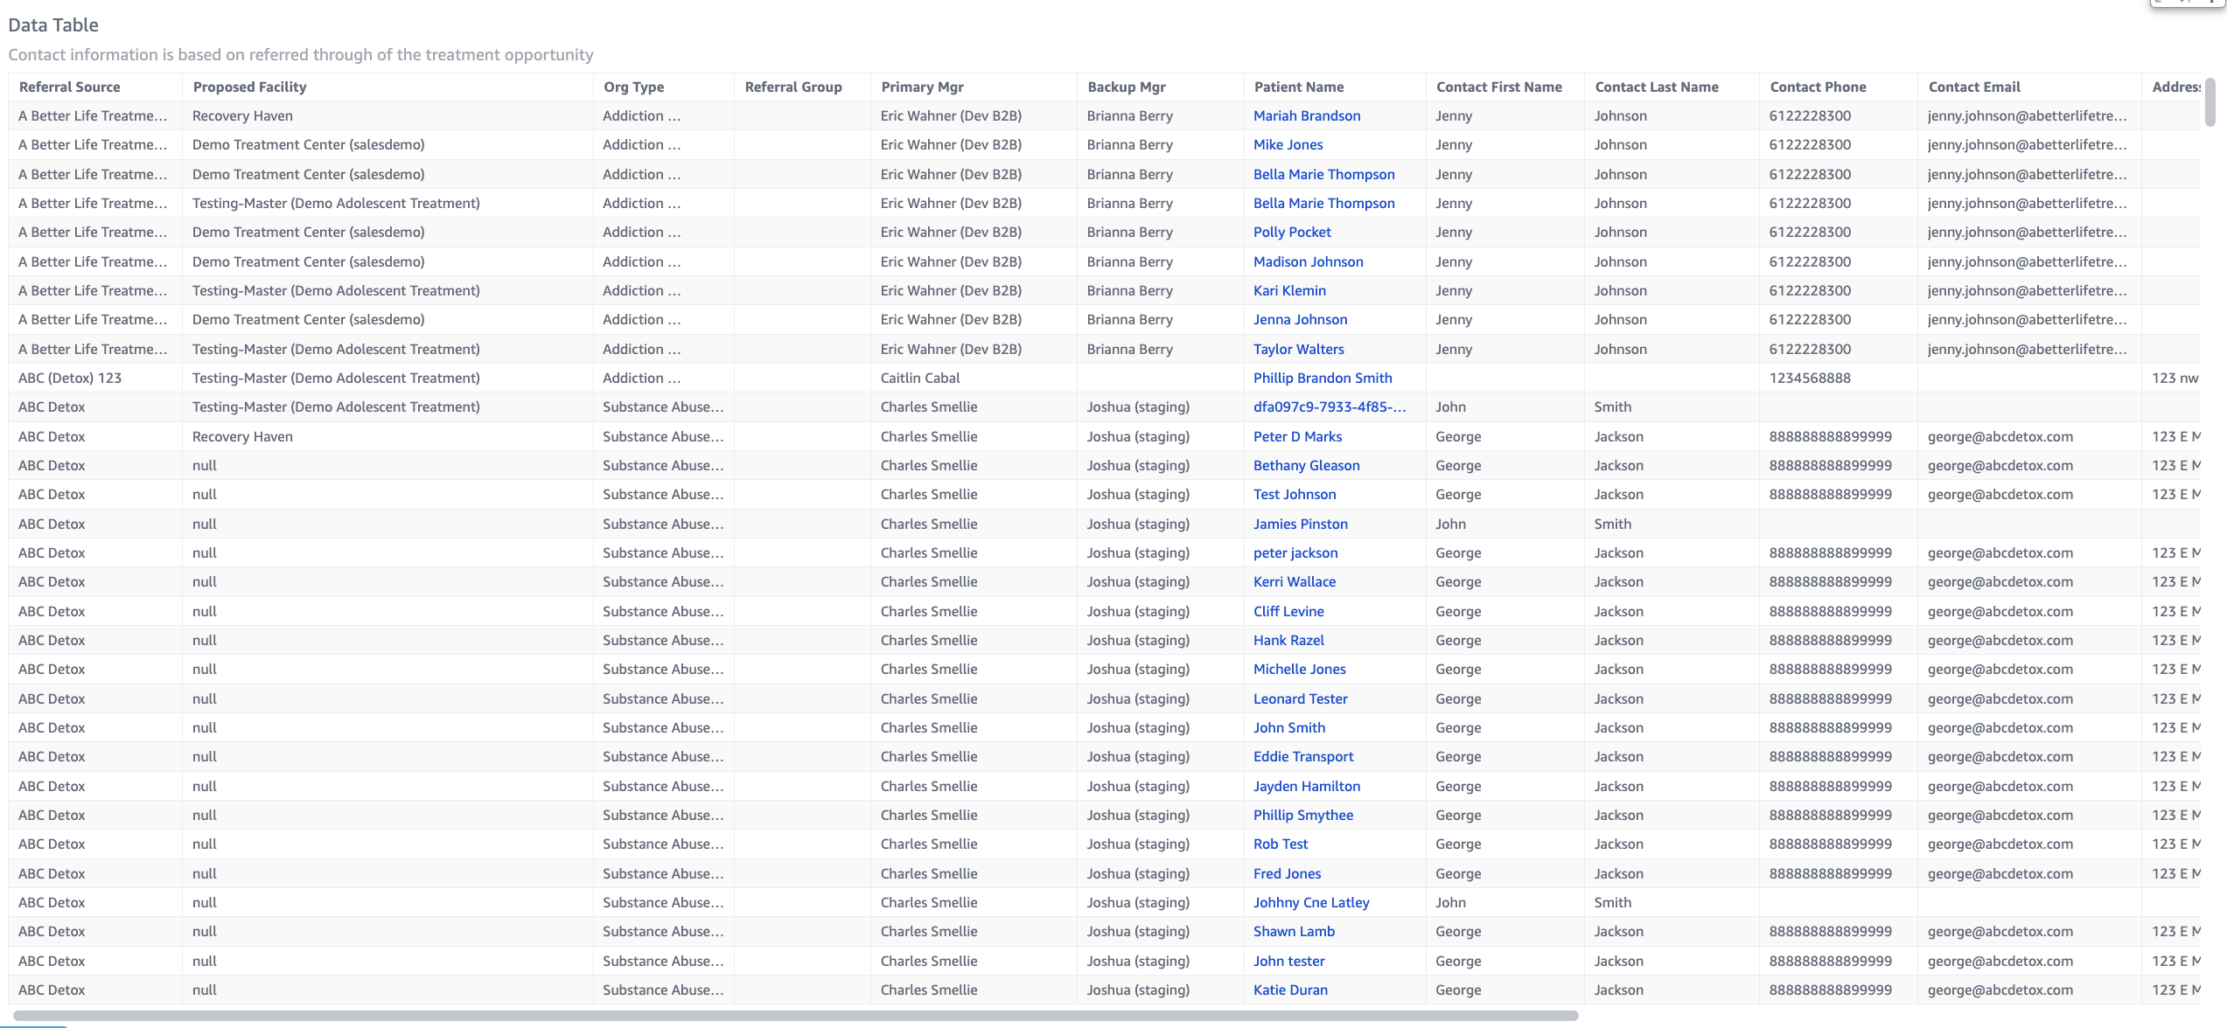
Task: Click the Primary Mgr column header
Action: click(x=922, y=87)
